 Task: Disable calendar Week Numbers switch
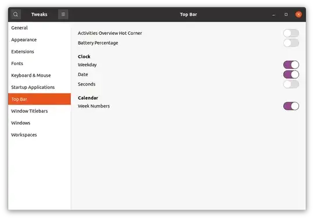(291, 106)
